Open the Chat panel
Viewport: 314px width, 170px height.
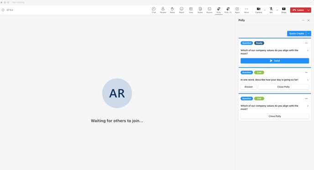[154, 10]
